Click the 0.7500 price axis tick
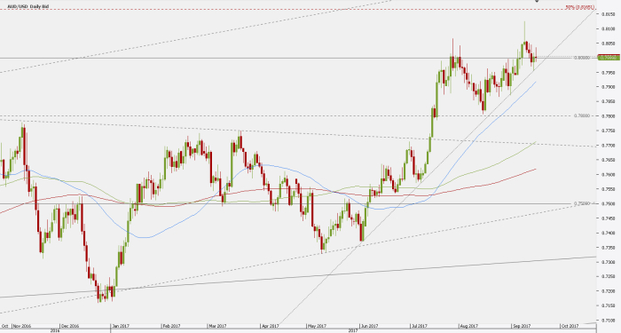 608,203
